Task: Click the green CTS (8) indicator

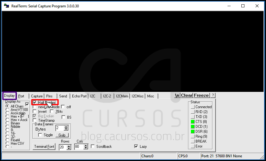Action: click(192, 122)
